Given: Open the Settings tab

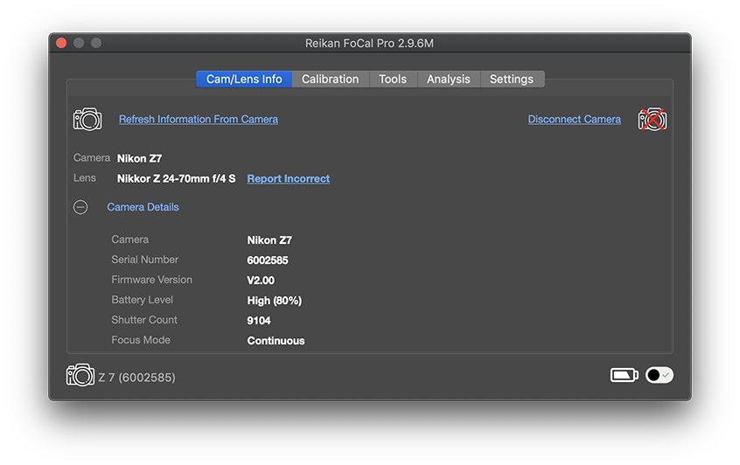Looking at the screenshot, I should click(512, 80).
